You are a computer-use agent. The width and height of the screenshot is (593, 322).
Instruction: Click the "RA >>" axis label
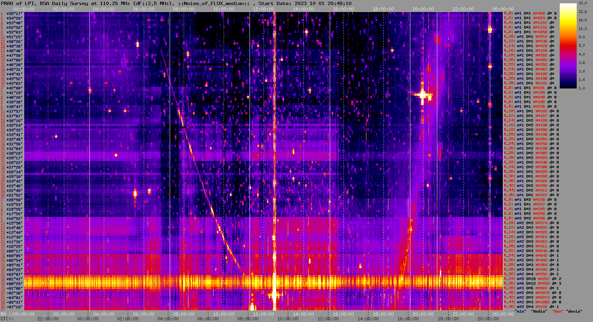(x=6, y=314)
